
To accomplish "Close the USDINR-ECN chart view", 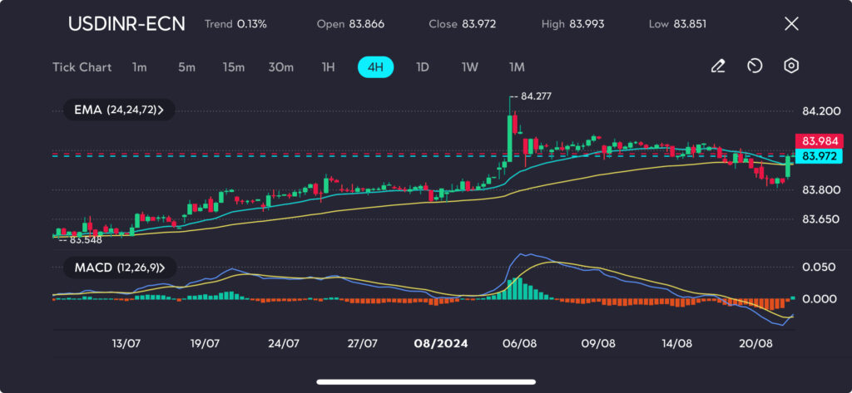I will point(791,24).
